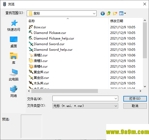Select Diamond Sword.cur cursor icon

click(x=31, y=44)
